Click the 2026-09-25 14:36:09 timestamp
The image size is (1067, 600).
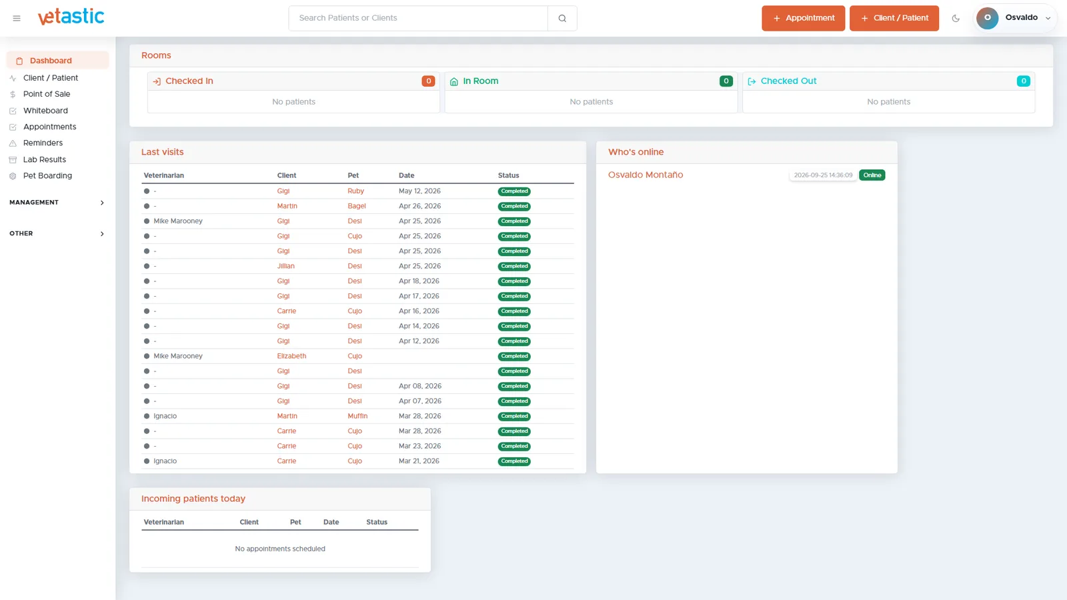(x=823, y=175)
